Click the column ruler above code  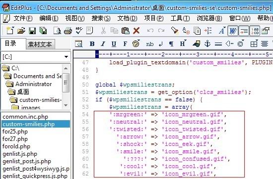(x=173, y=54)
